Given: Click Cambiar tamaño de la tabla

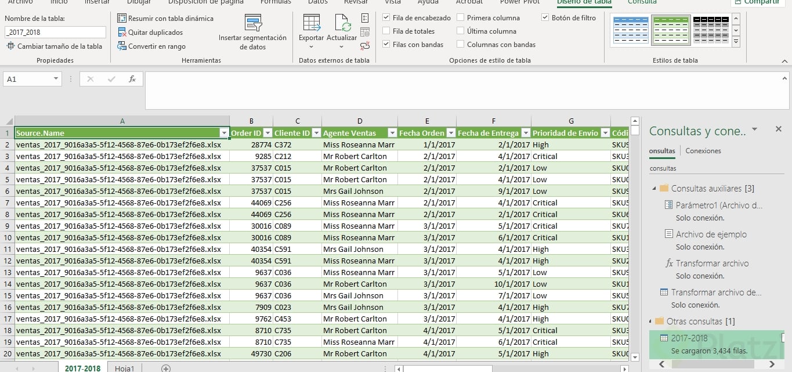Looking at the screenshot, I should (x=54, y=46).
